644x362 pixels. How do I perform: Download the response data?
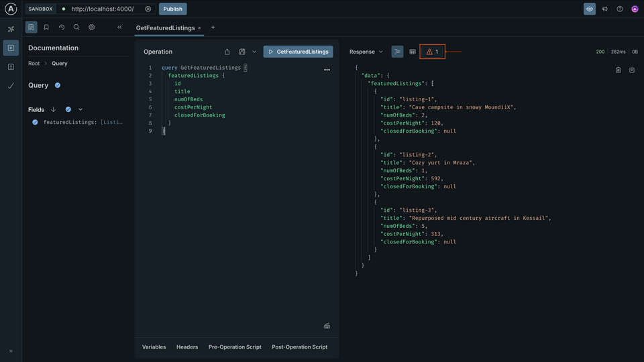[x=632, y=70]
